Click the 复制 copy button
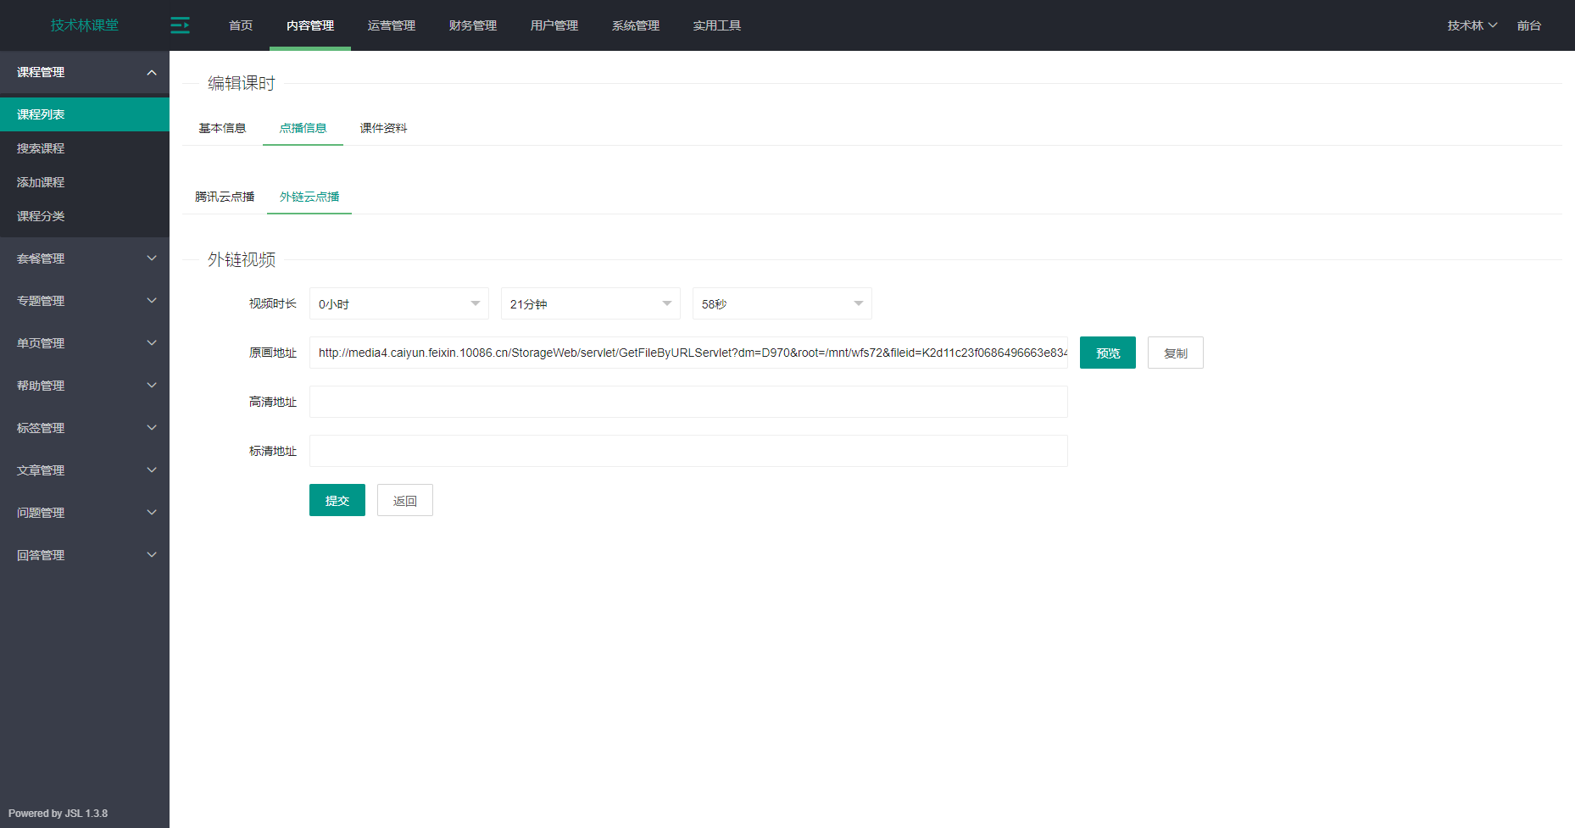Viewport: 1575px width, 828px height. (1176, 353)
